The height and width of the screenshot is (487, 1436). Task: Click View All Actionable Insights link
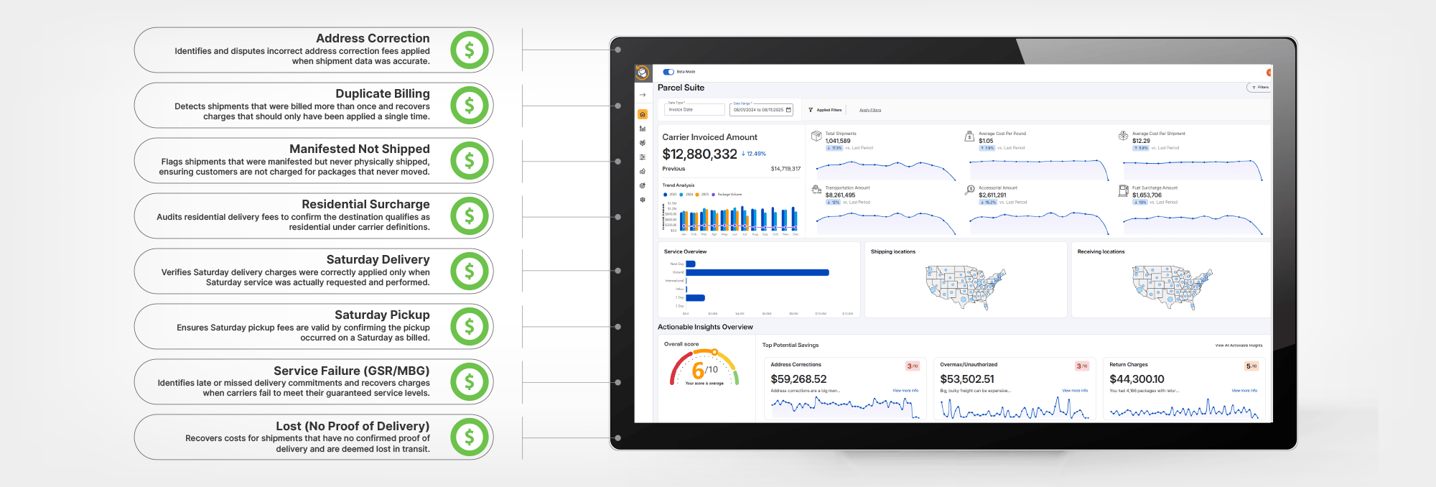(1239, 345)
